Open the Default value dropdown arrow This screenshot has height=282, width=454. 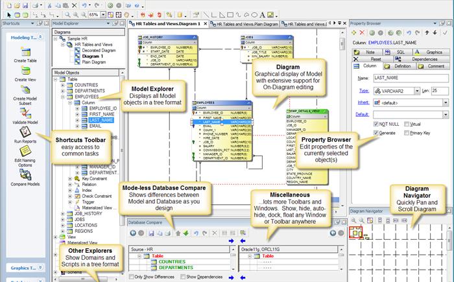446,114
